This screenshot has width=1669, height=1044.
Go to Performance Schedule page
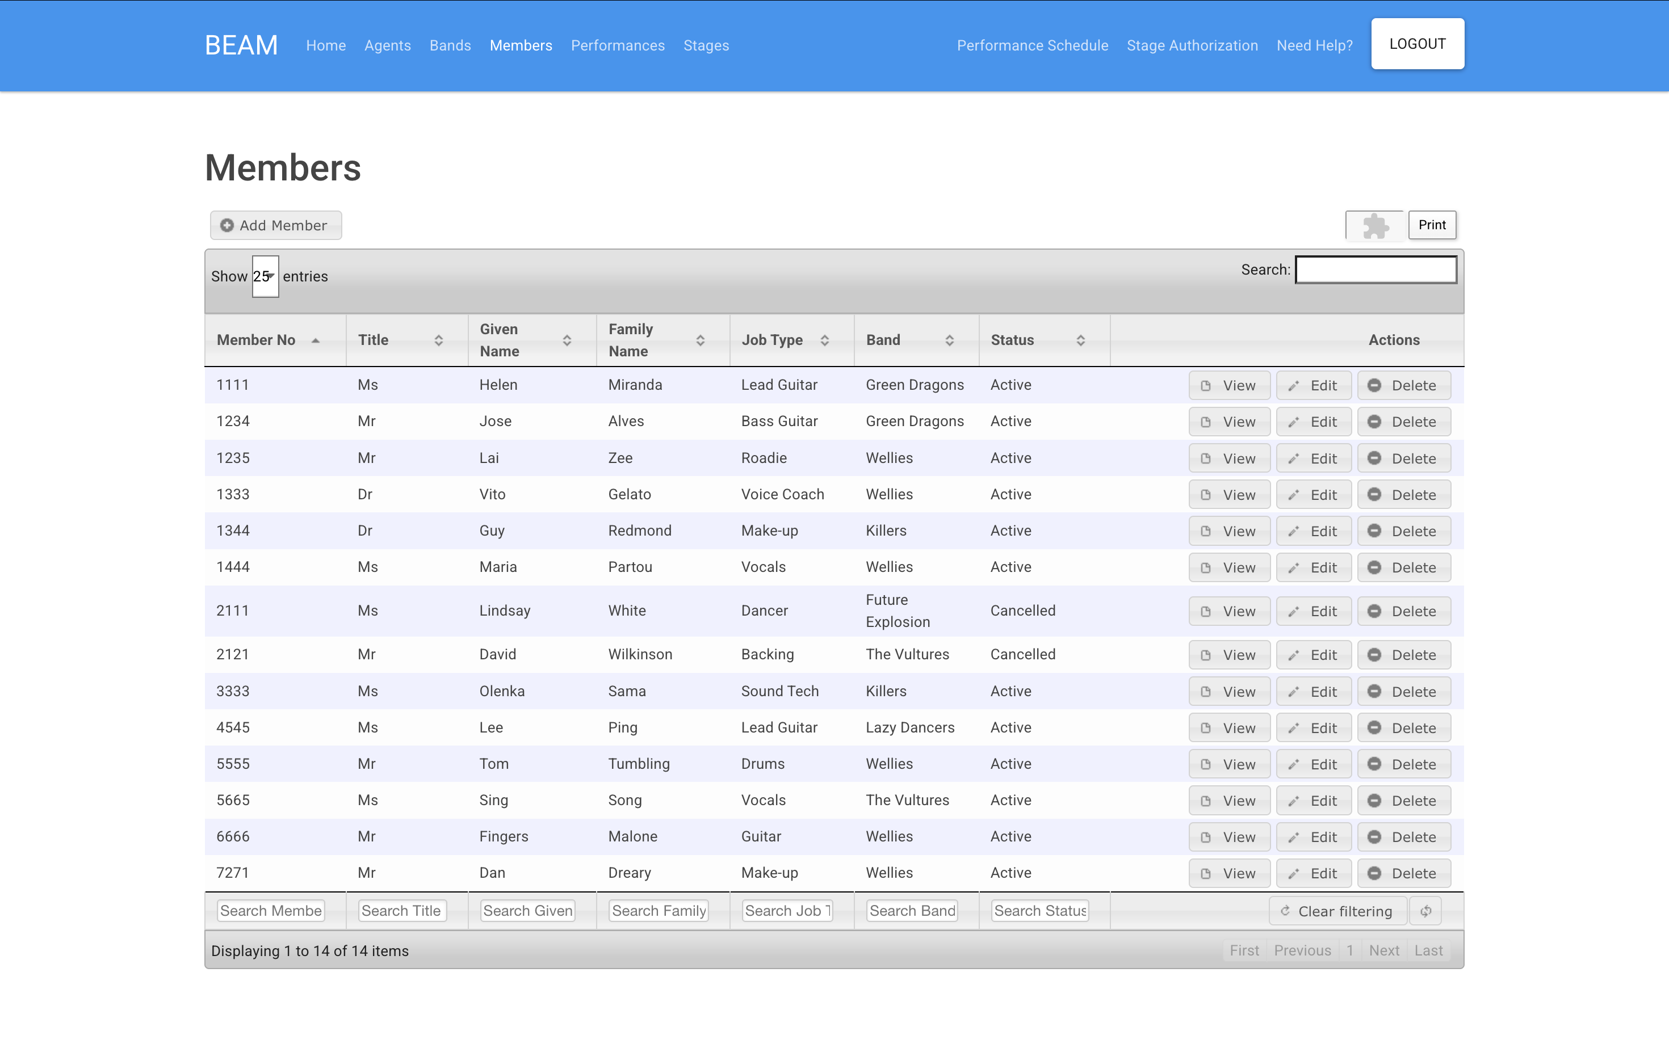coord(1032,45)
